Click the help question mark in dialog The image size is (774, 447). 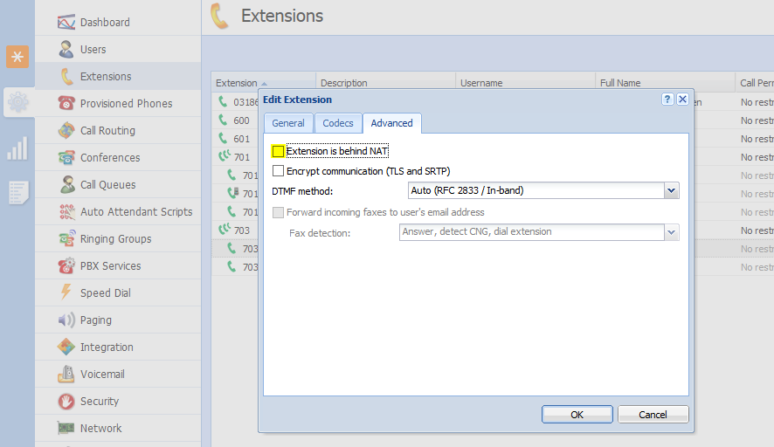tap(667, 100)
